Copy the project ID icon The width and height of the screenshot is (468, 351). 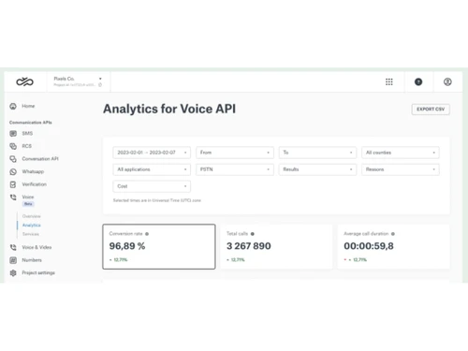pos(100,85)
